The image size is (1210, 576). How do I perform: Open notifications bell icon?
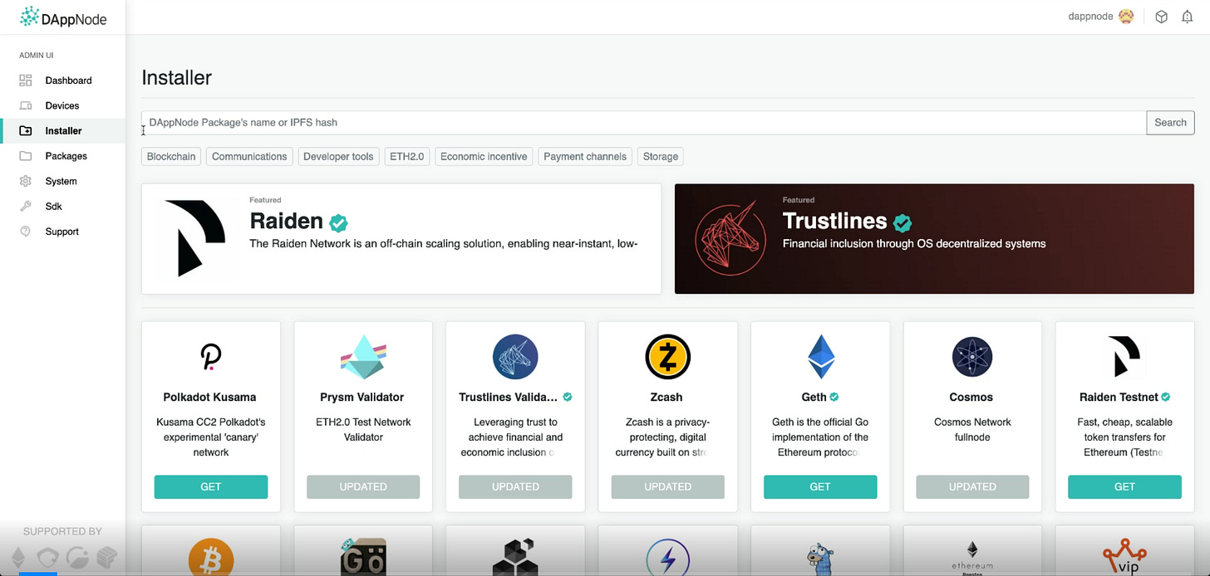pos(1187,17)
